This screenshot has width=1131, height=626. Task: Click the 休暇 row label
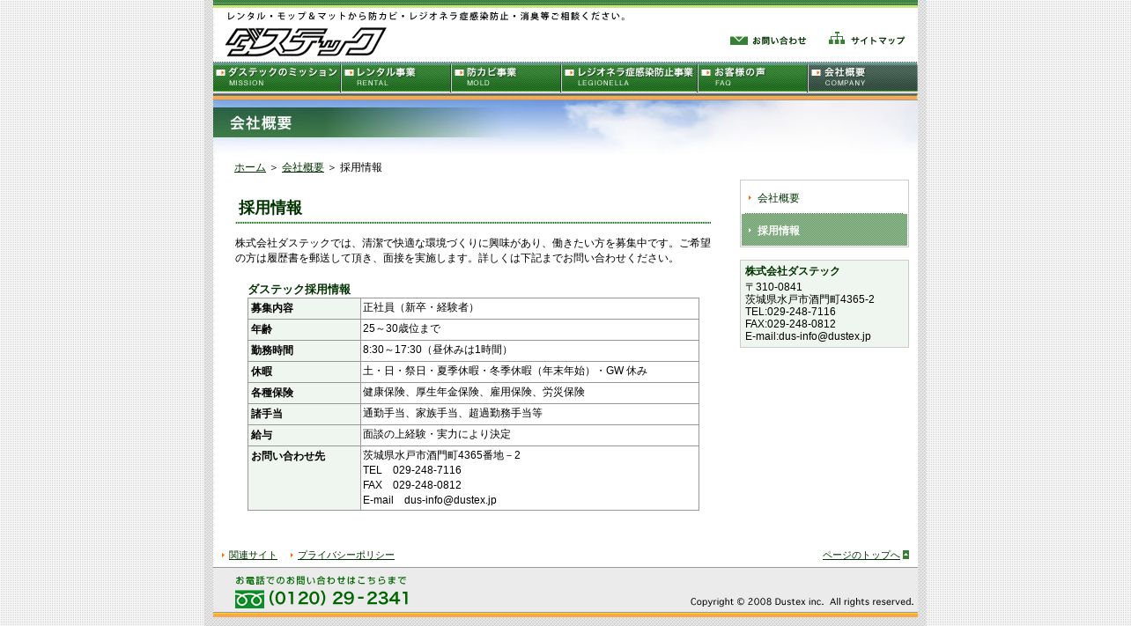tap(304, 372)
